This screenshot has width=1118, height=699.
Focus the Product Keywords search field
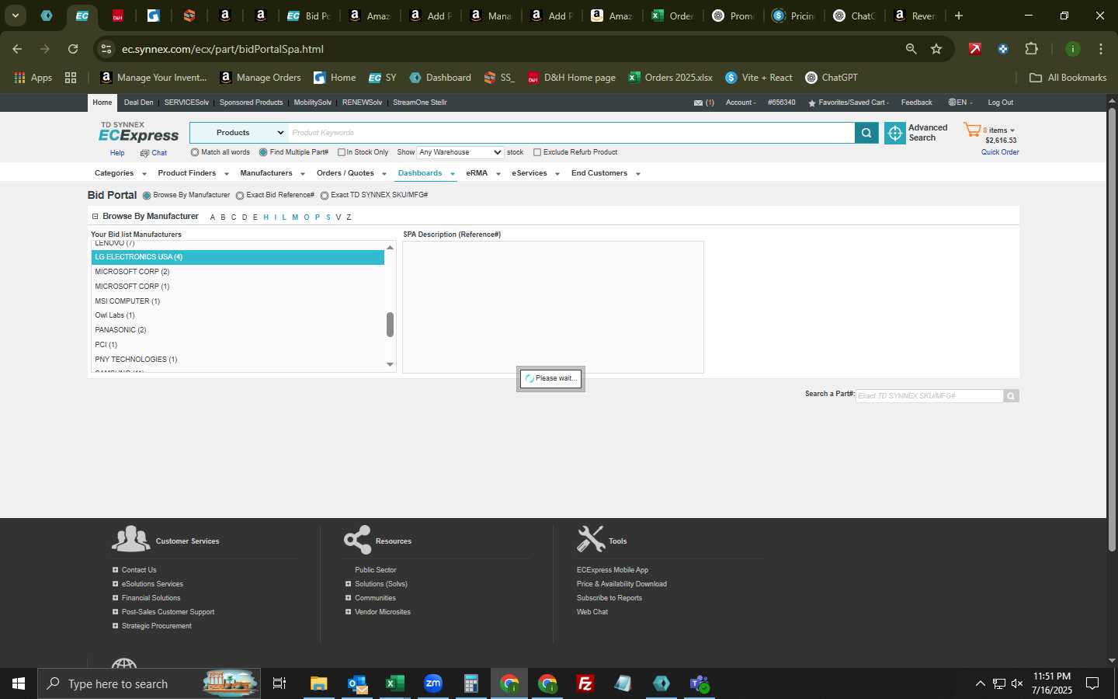click(x=571, y=133)
